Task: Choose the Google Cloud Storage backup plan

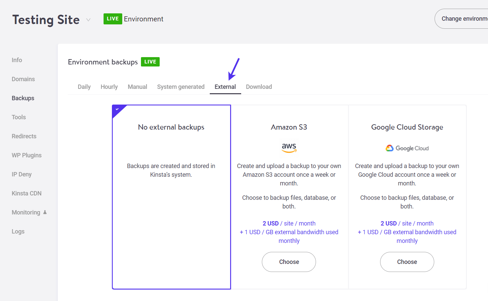Action: (407, 262)
